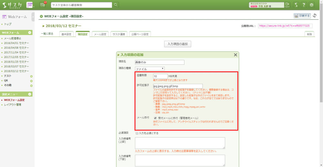
Task: Open the 公開ページ設定 tab
Action: [140, 34]
